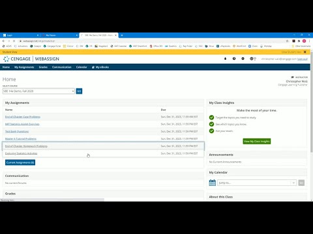Click the Christopher Walz name text
The image size is (313, 234).
point(297,81)
